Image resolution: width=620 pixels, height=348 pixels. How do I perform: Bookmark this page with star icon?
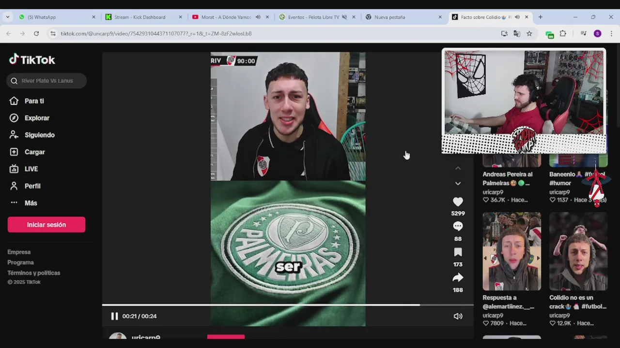point(529,33)
